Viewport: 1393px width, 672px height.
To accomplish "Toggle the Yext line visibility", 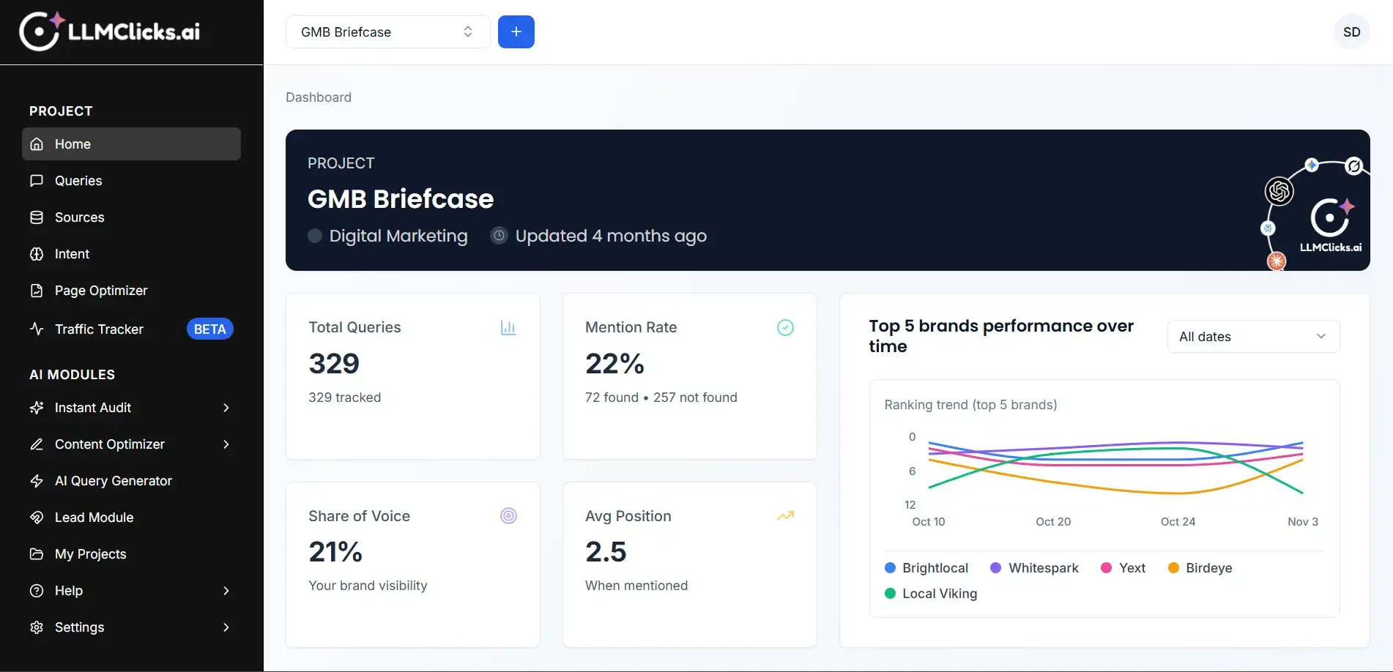I will (1122, 567).
